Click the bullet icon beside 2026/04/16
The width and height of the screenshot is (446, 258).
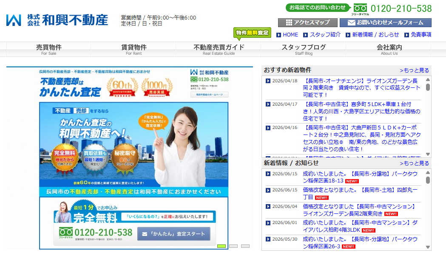click(268, 128)
